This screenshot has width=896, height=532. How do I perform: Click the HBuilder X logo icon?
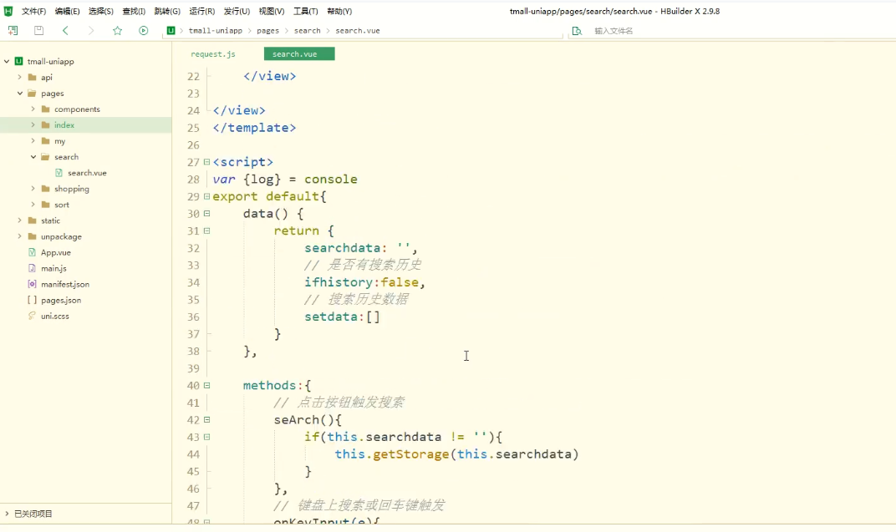[x=8, y=11]
